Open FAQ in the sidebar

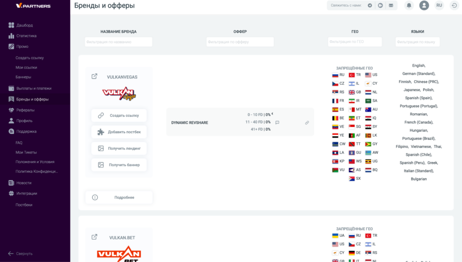tap(19, 143)
